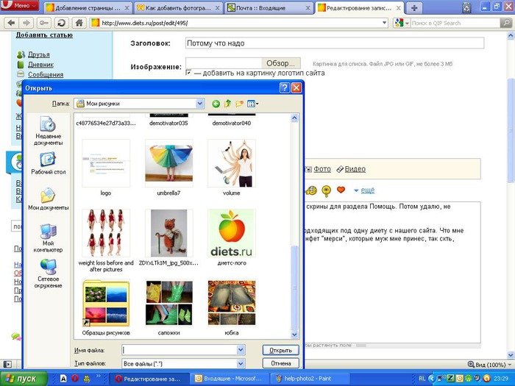Viewport: 515px width, 386px height.
Task: Select Мой компьютер in places bar
Action: click(x=48, y=238)
